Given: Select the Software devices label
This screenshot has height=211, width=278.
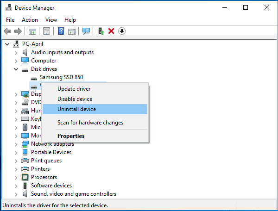Looking at the screenshot, I should pyautogui.click(x=51, y=186).
